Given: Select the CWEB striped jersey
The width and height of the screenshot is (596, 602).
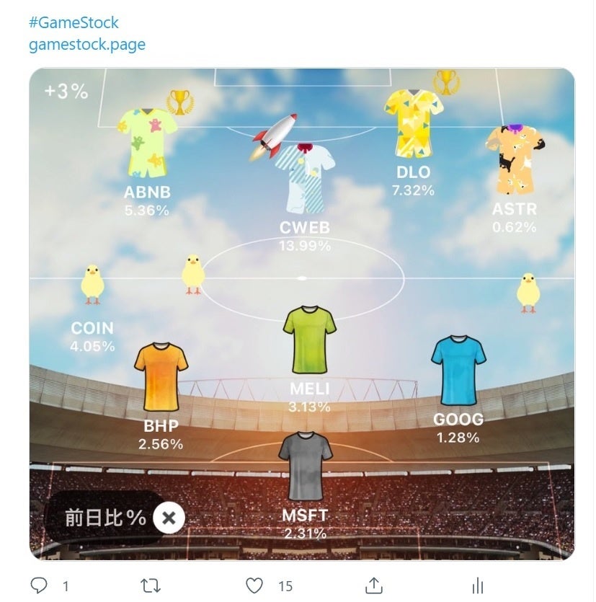Looking at the screenshot, I should 307,177.
